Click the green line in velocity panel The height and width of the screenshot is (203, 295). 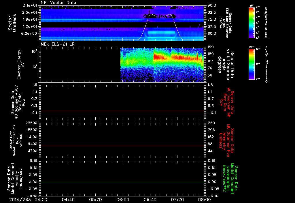click(122, 182)
